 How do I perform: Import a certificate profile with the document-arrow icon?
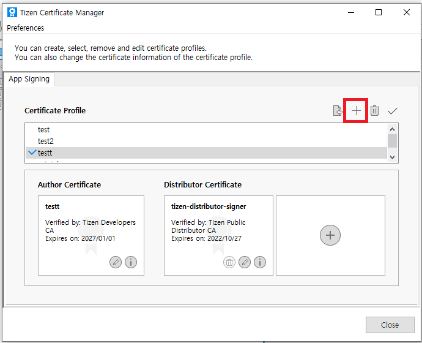point(338,111)
